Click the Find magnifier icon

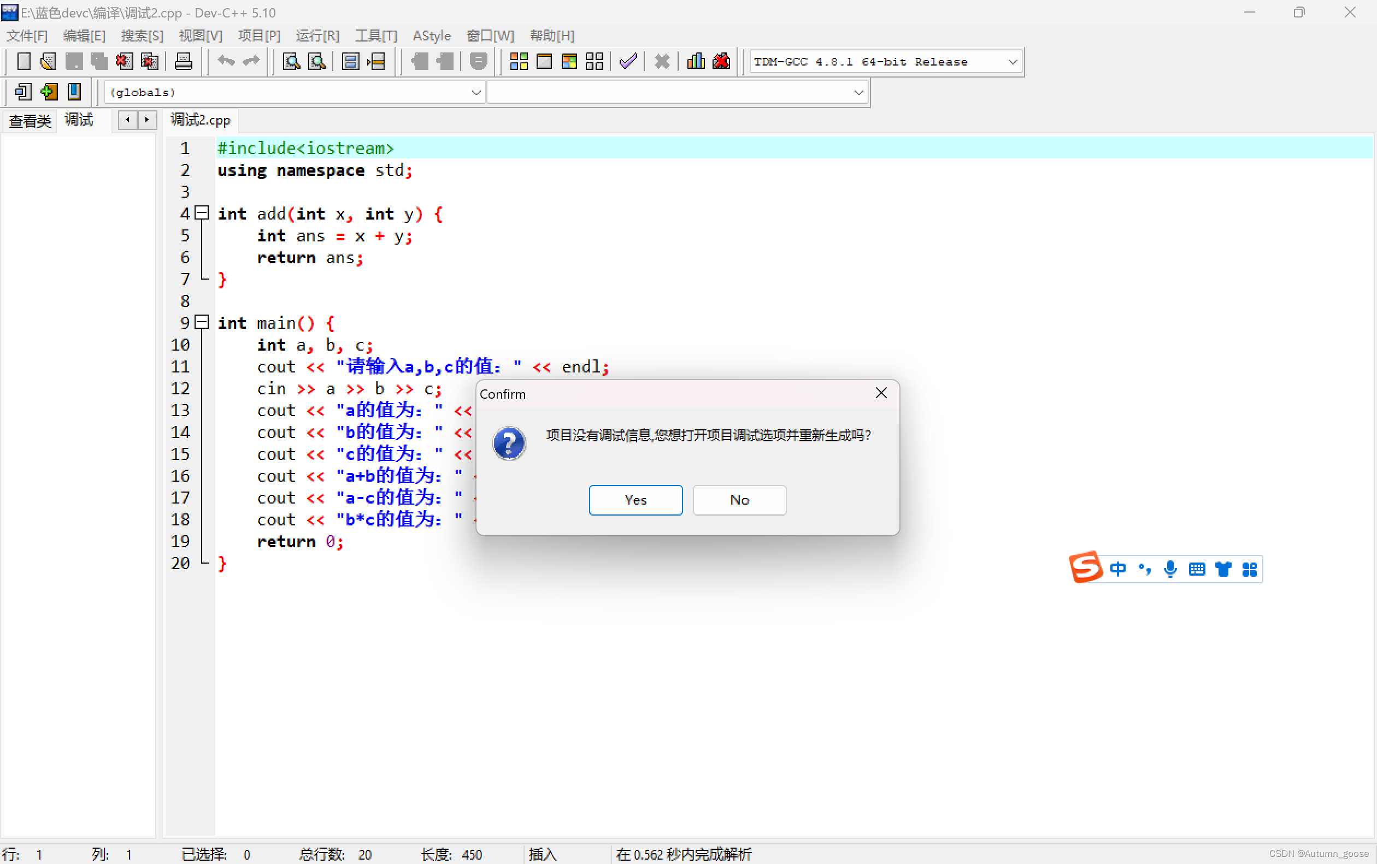click(291, 61)
